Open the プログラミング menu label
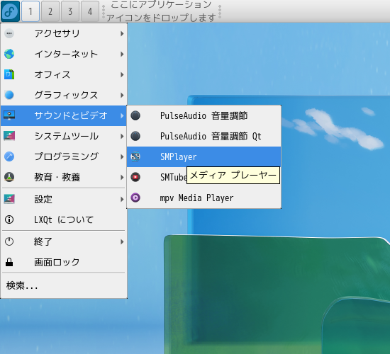Image resolution: width=390 pixels, height=354 pixels. pyautogui.click(x=67, y=156)
